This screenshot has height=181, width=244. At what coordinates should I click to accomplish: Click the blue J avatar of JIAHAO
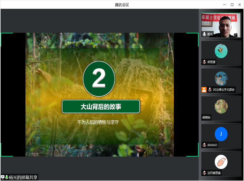[221, 134]
